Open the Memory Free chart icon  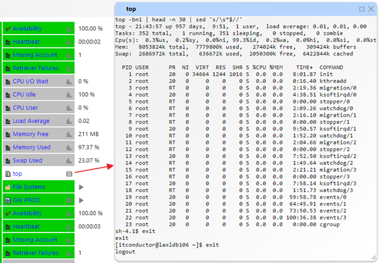click(x=68, y=134)
